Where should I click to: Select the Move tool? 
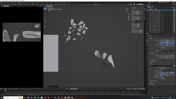pos(45,14)
